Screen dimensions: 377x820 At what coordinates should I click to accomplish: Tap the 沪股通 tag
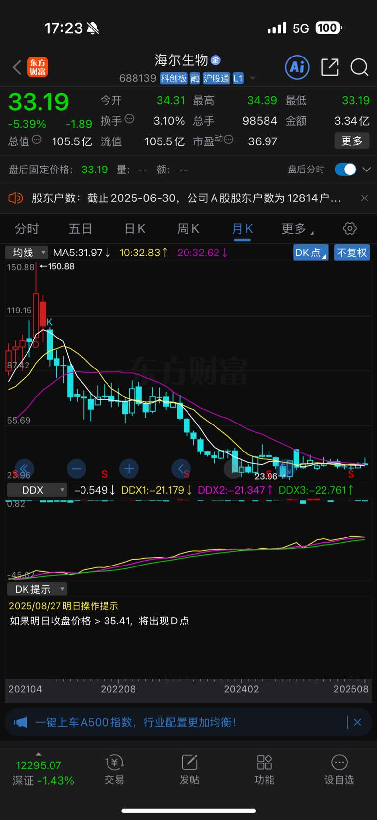216,78
